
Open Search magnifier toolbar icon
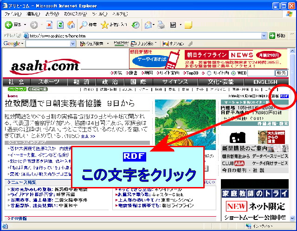point(83,25)
